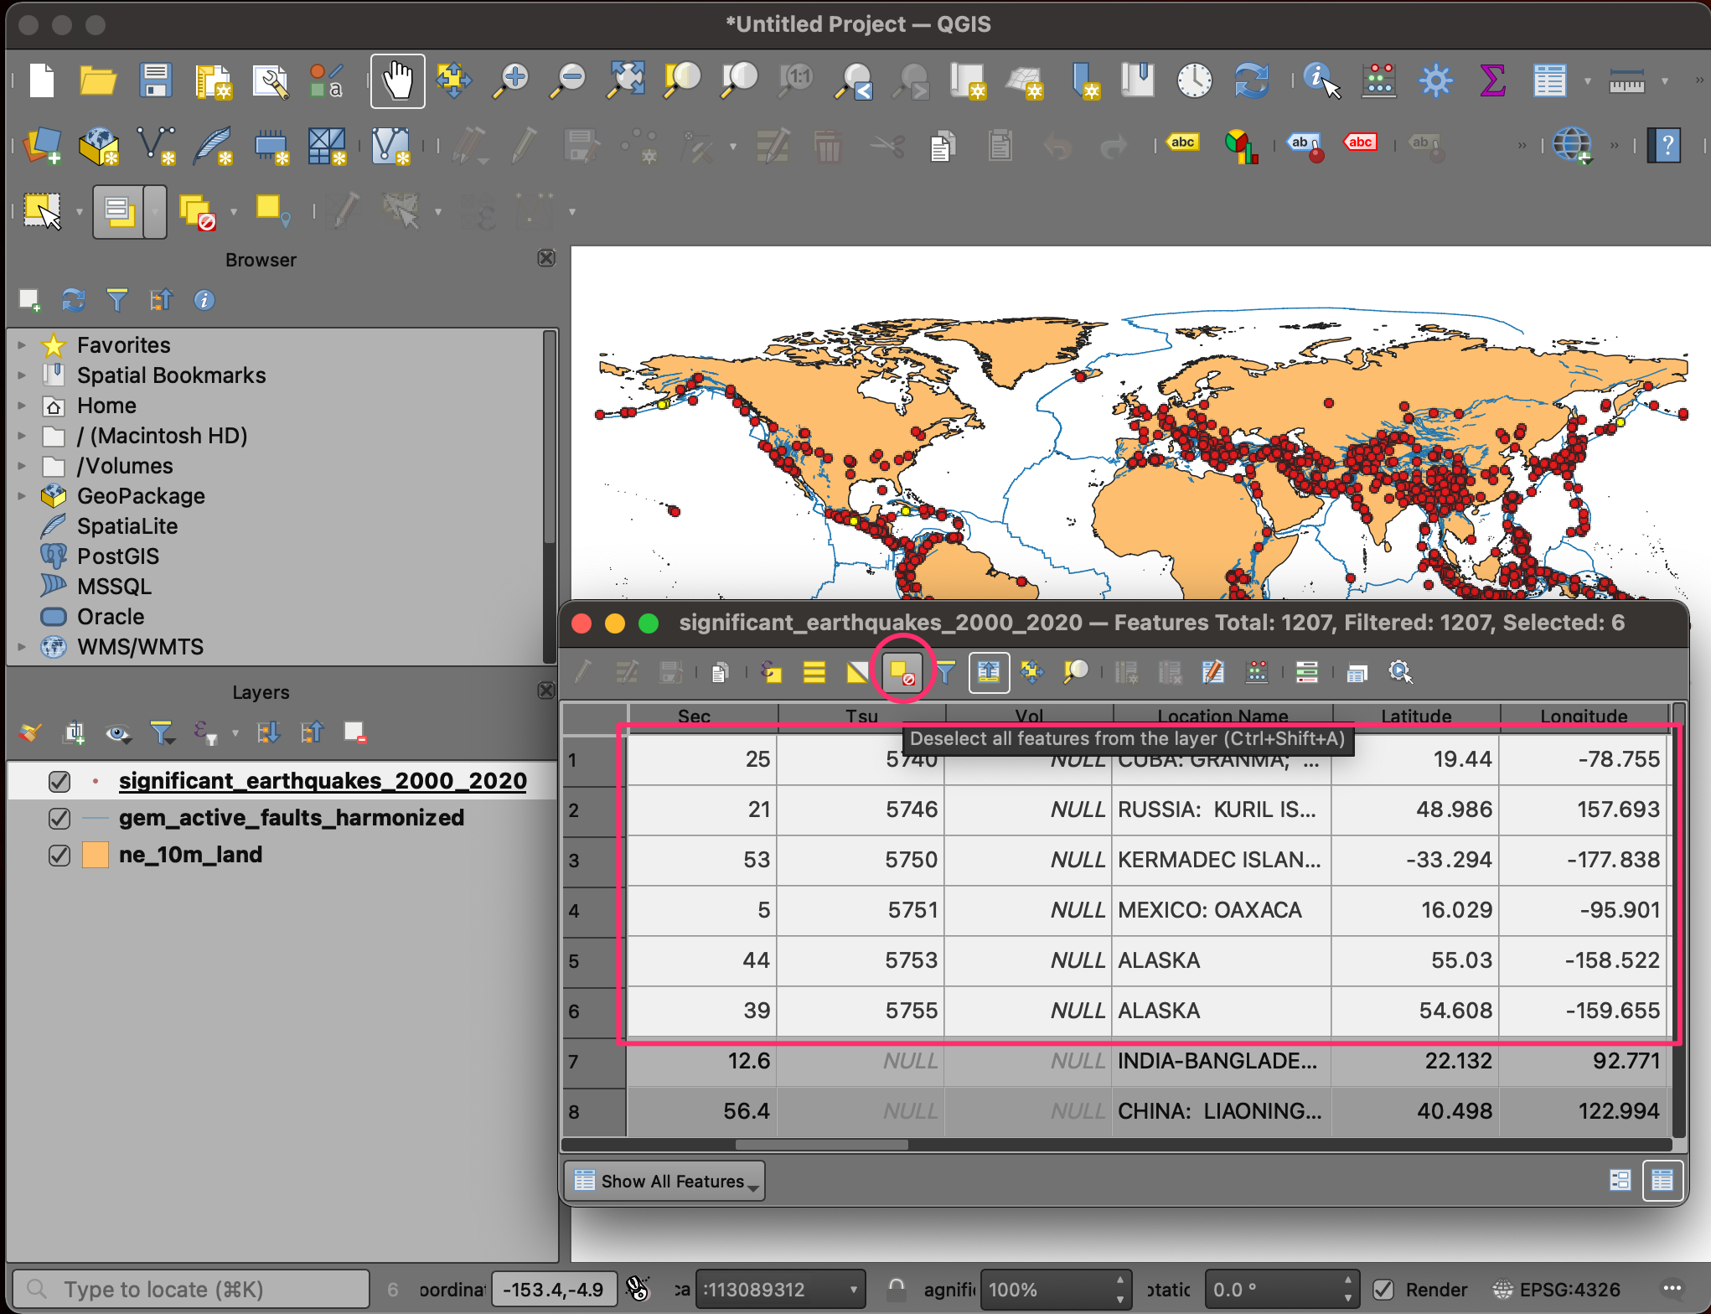Click Select Features by area tool
The image size is (1711, 1314).
pyautogui.click(x=43, y=211)
